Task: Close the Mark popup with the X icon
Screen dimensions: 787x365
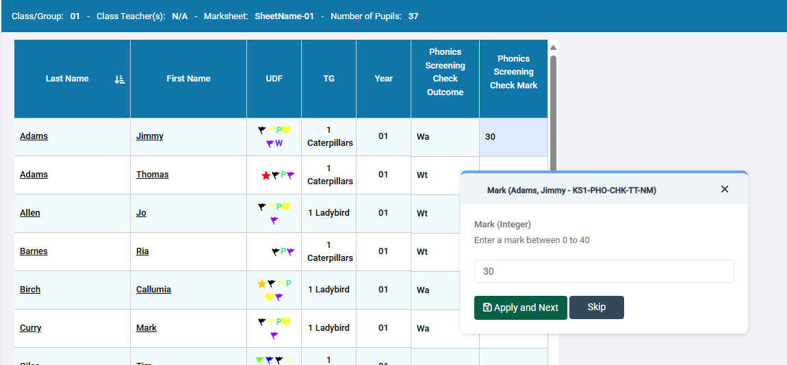Action: point(725,189)
